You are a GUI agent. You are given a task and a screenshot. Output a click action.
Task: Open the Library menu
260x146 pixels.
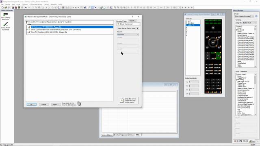pos(46,4)
